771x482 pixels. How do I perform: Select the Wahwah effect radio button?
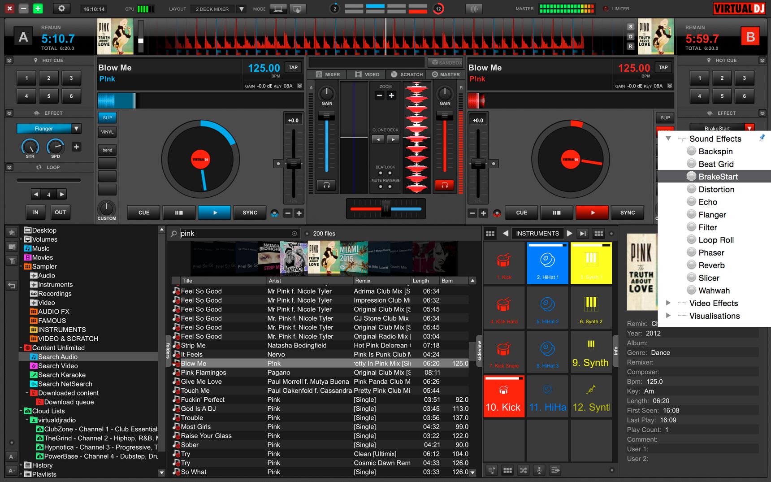pos(691,290)
